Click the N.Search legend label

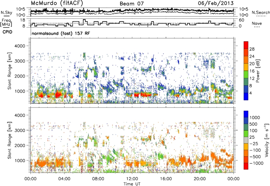pos(261,12)
